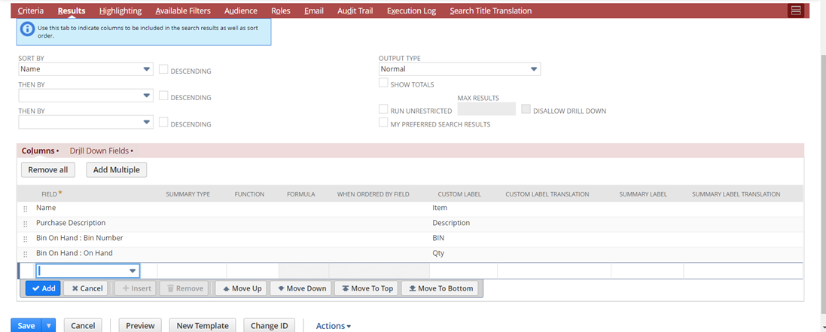Click the Move Down button
Screen dimensions: 826x332
tap(301, 288)
